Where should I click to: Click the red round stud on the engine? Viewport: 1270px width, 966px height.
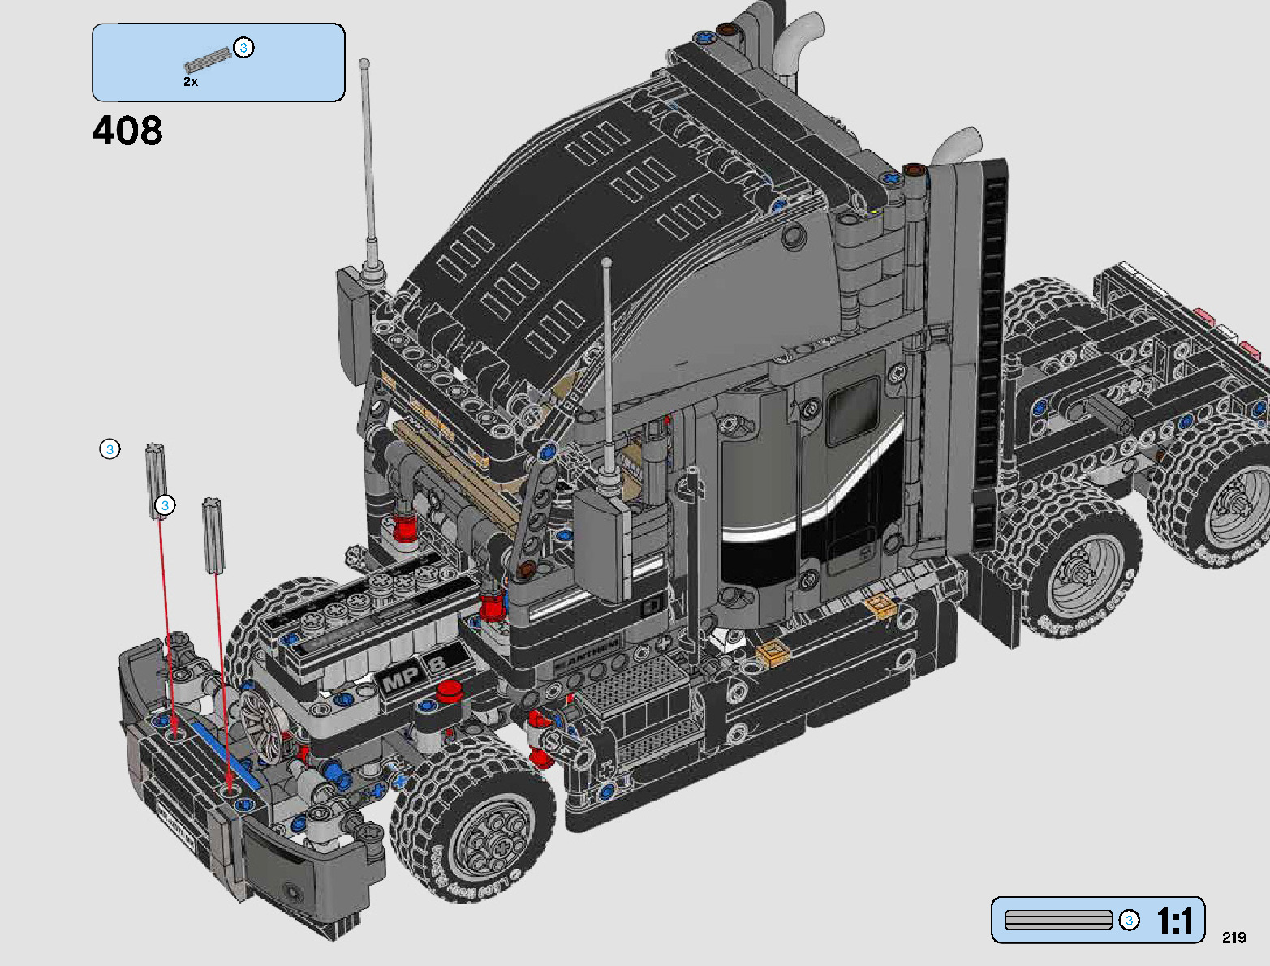point(449,692)
